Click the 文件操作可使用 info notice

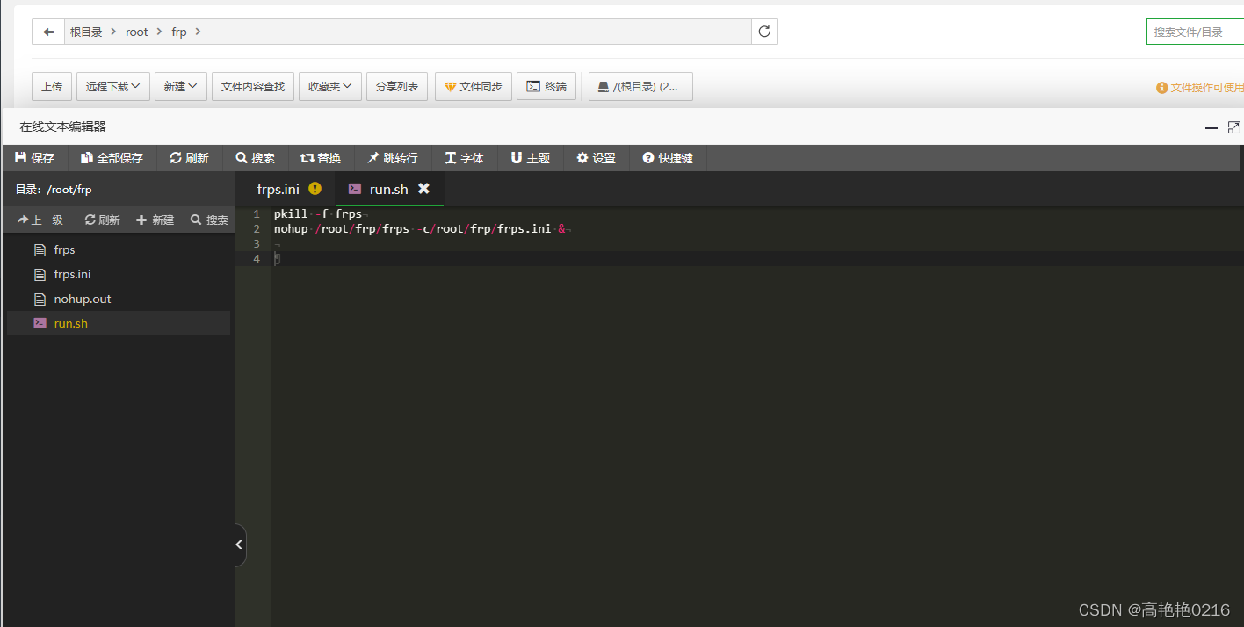pos(1200,87)
